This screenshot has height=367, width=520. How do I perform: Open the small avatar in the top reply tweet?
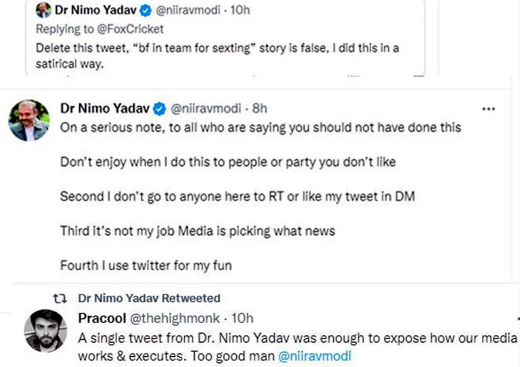pos(43,11)
